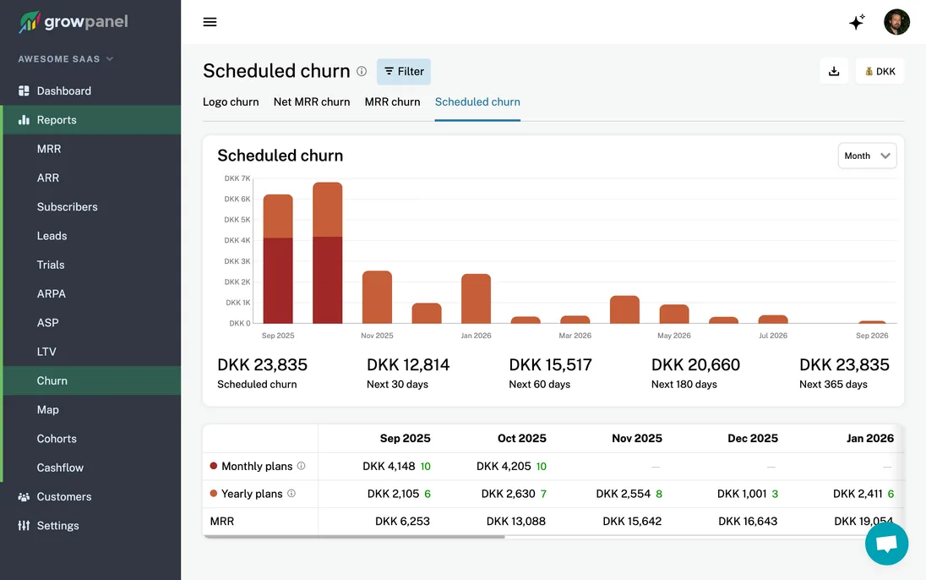This screenshot has width=926, height=580.
Task: Click the user profile avatar
Action: coord(896,22)
